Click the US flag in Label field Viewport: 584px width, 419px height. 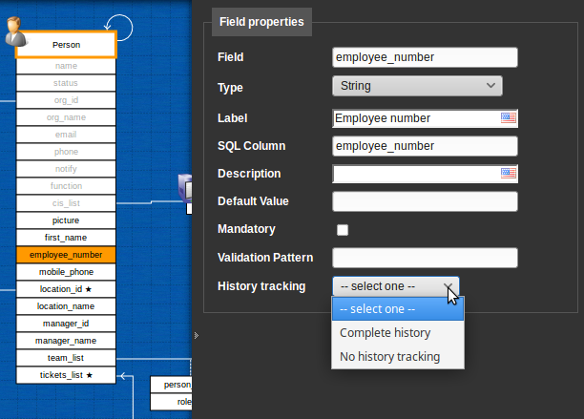(x=509, y=118)
